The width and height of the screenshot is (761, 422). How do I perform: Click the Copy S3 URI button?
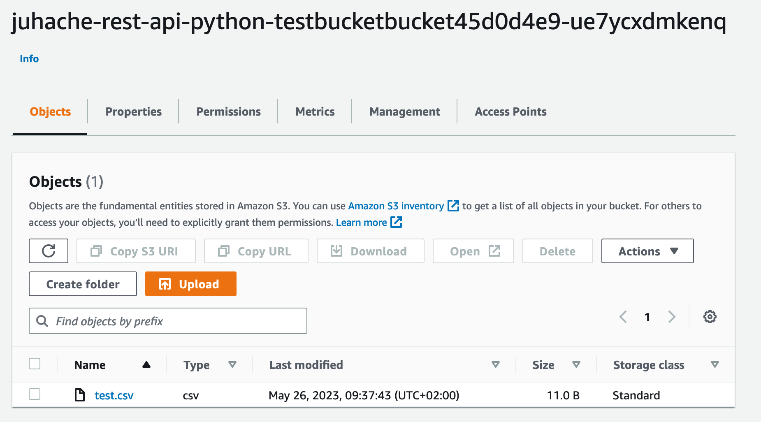tap(136, 251)
